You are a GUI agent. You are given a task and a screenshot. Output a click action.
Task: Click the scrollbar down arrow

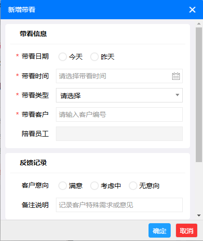[x=199, y=216]
